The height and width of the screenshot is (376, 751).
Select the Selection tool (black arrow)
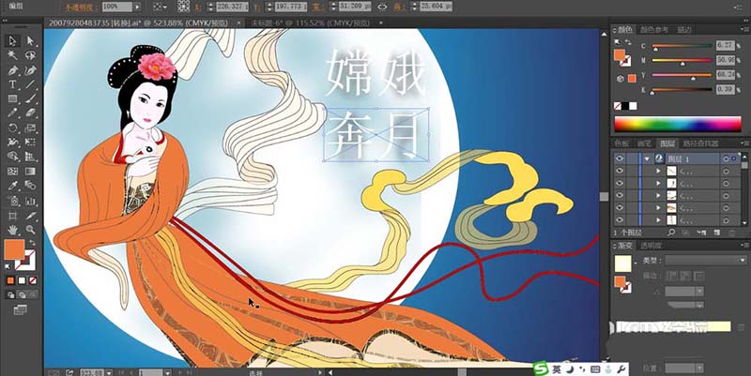point(13,40)
